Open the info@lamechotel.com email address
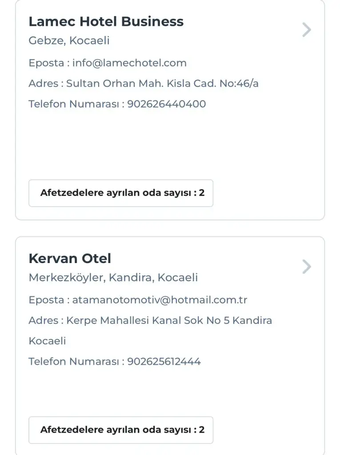340x455 pixels. 129,63
